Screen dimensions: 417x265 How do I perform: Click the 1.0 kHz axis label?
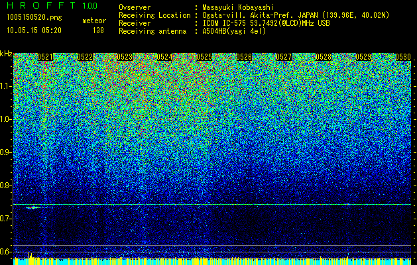pyautogui.click(x=5, y=119)
